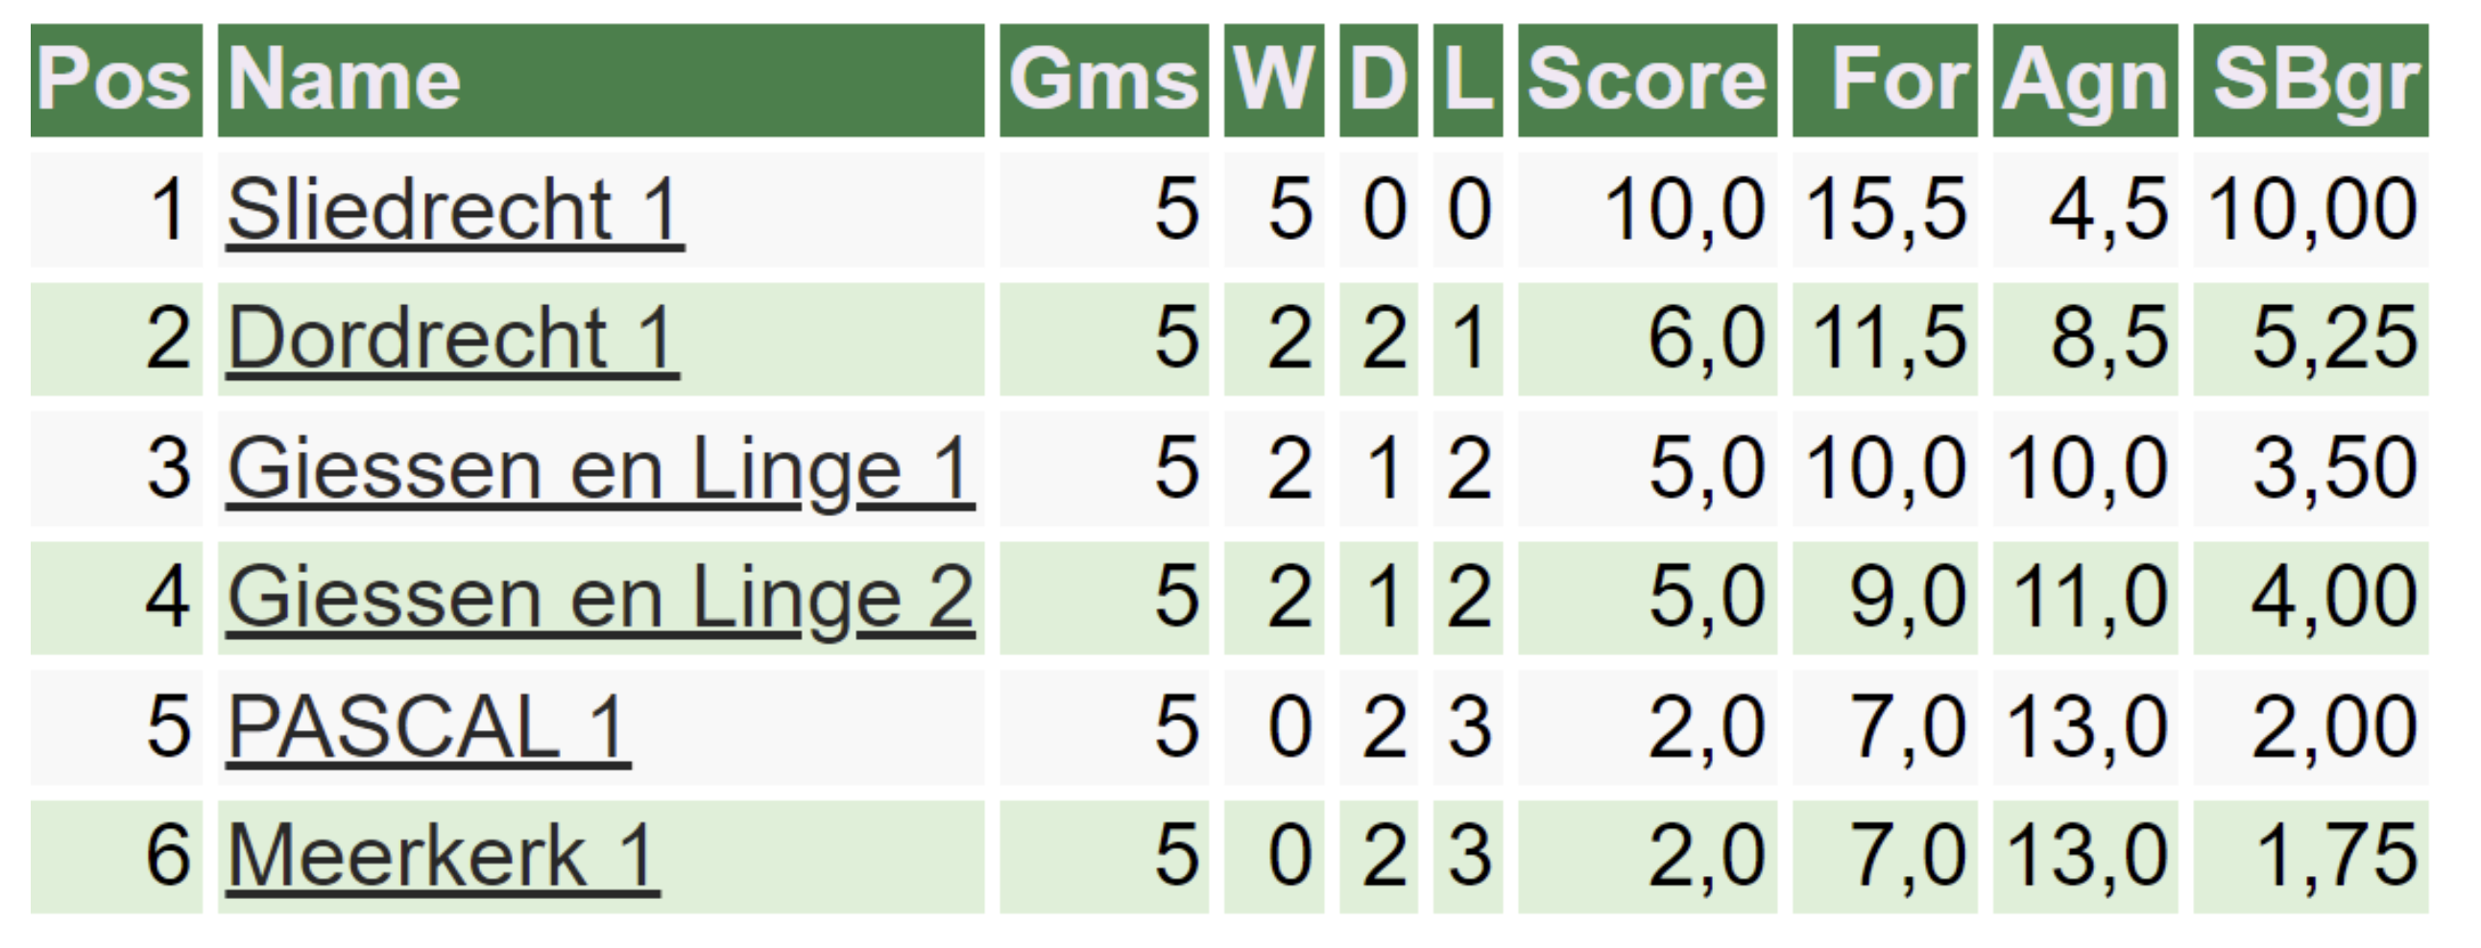Select Sliedrecht 1 For value 15,5
This screenshot has height=948, width=2481.
coord(1885,210)
